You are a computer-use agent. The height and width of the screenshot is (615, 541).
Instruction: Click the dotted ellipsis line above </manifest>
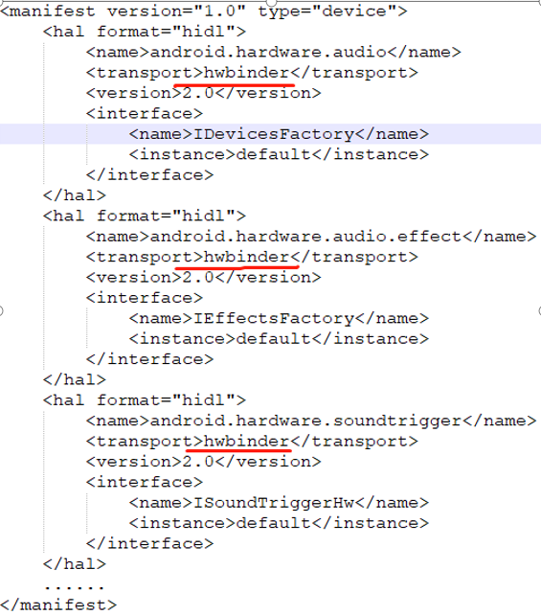(74, 587)
